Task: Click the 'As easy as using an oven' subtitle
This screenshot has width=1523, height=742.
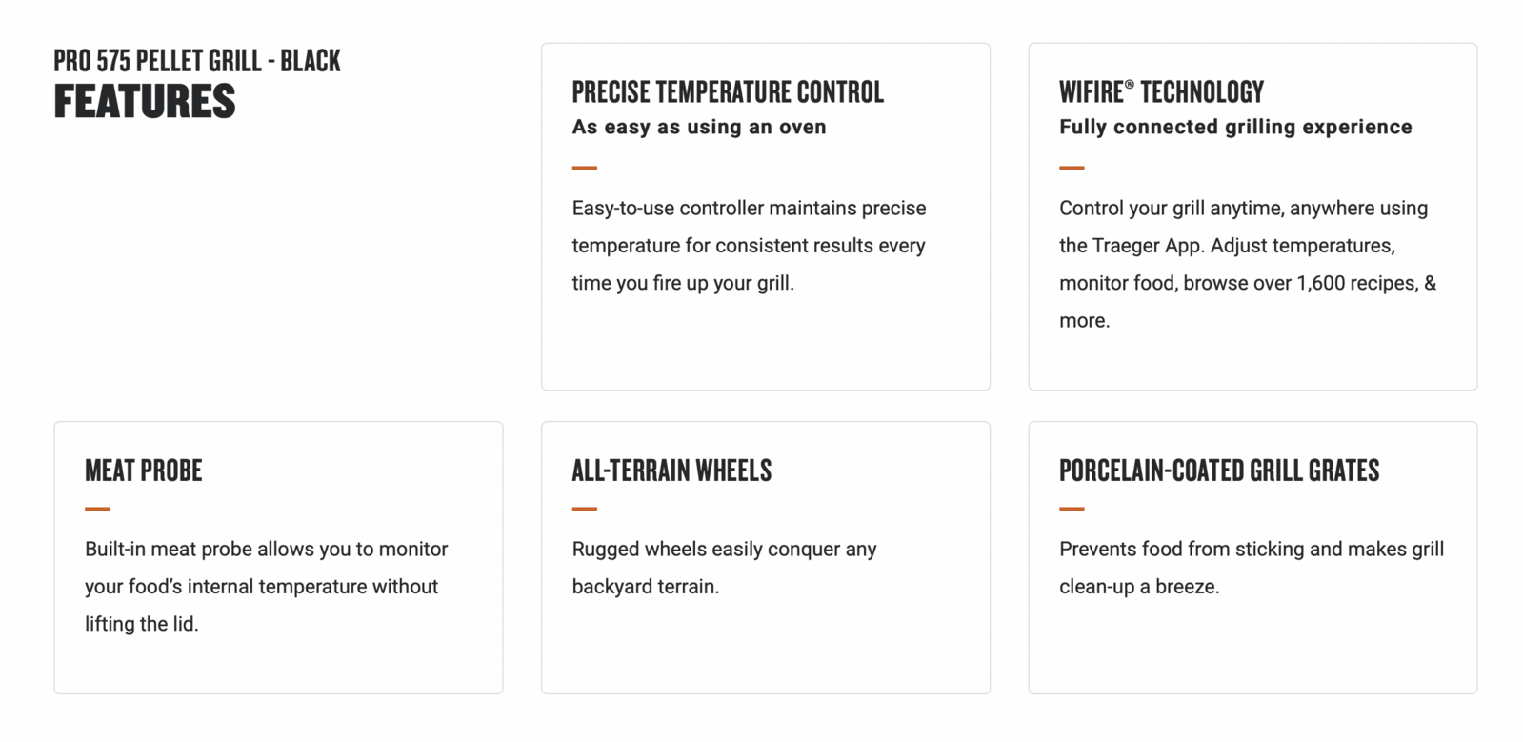Action: (x=699, y=127)
